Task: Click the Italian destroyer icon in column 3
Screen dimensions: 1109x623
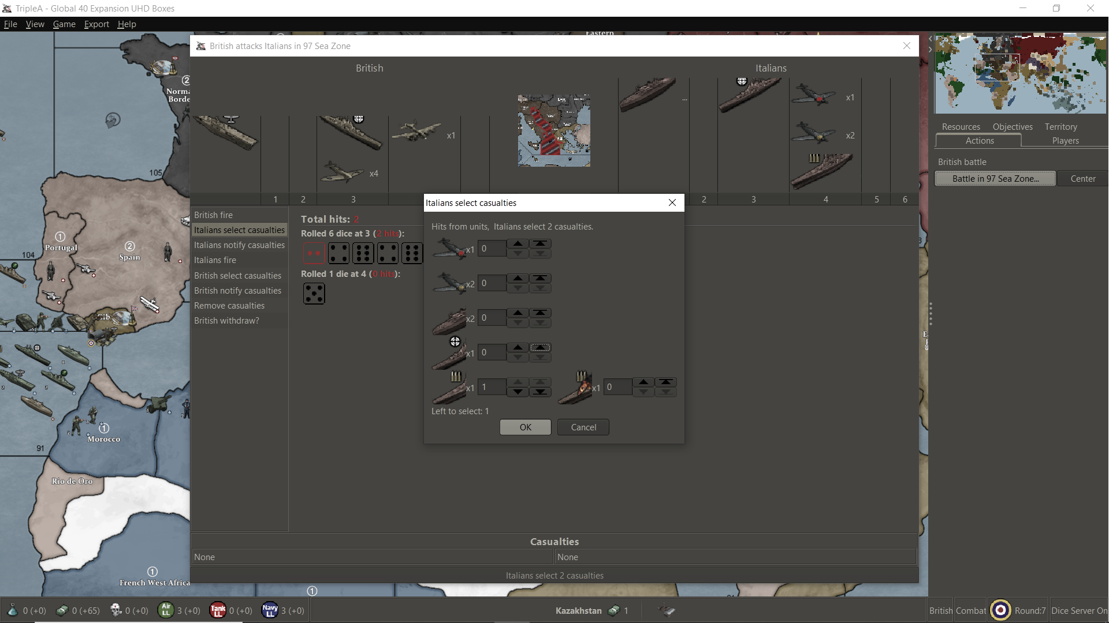Action: coord(749,95)
